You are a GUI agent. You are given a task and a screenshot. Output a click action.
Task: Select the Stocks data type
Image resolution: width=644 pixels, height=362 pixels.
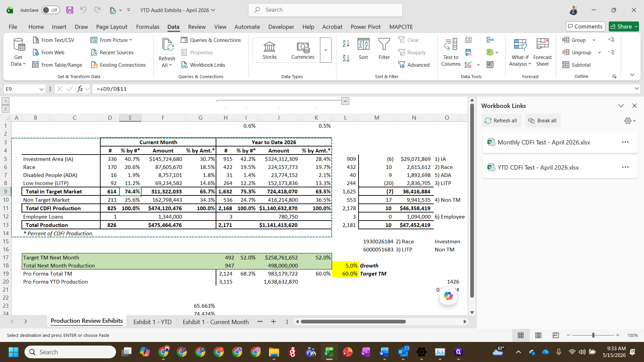click(x=269, y=50)
